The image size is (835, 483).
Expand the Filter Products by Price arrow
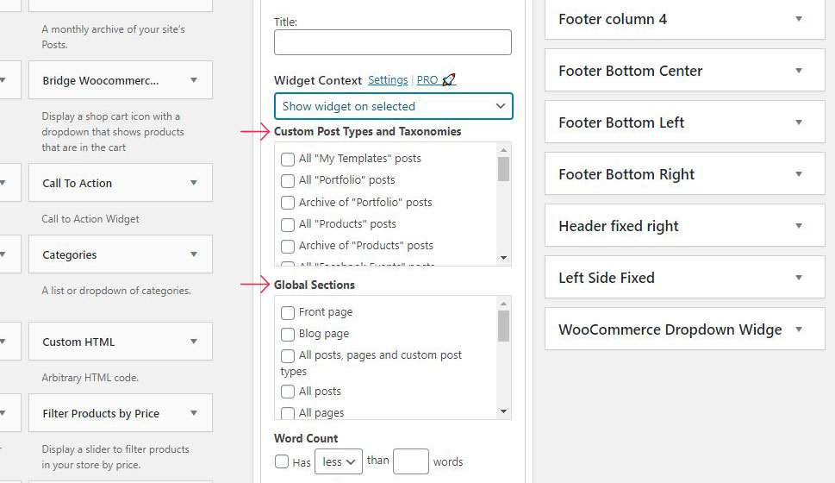click(x=194, y=413)
